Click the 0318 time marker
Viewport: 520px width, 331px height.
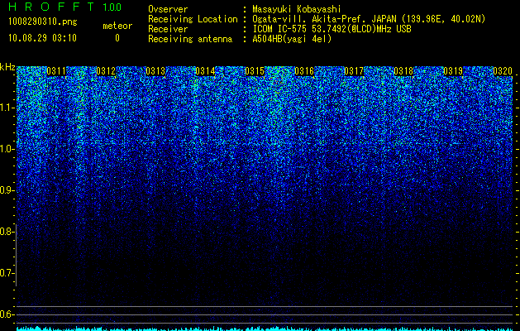(403, 71)
